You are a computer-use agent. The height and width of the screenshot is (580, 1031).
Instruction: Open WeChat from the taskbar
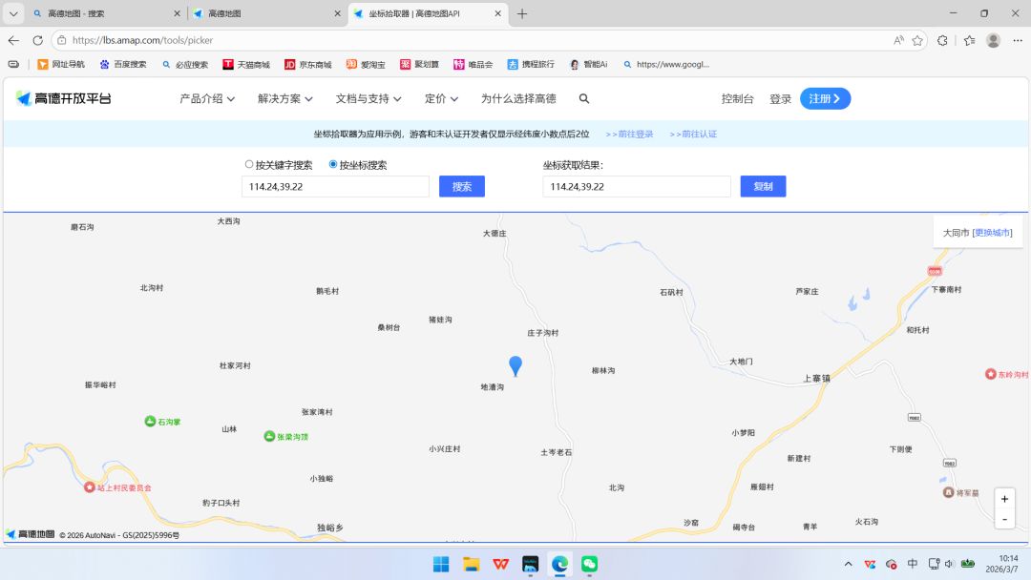589,564
